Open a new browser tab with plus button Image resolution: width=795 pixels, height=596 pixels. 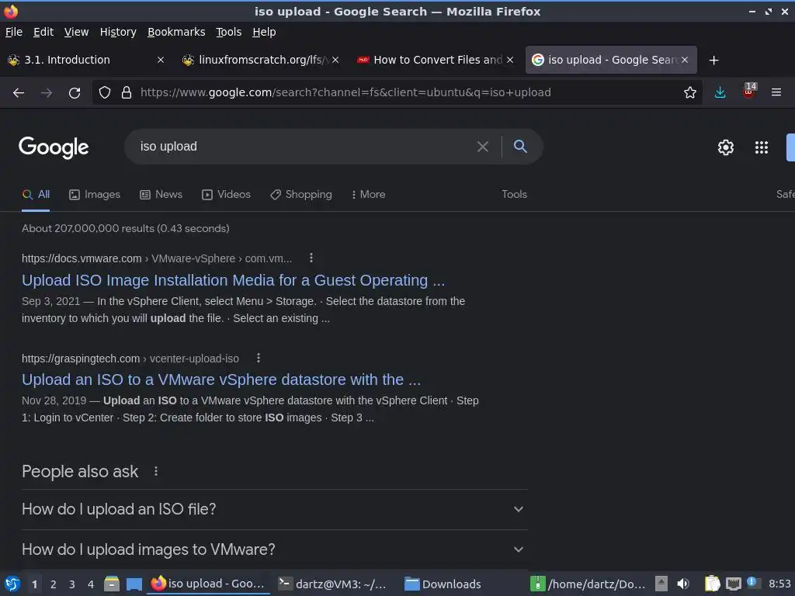point(714,61)
